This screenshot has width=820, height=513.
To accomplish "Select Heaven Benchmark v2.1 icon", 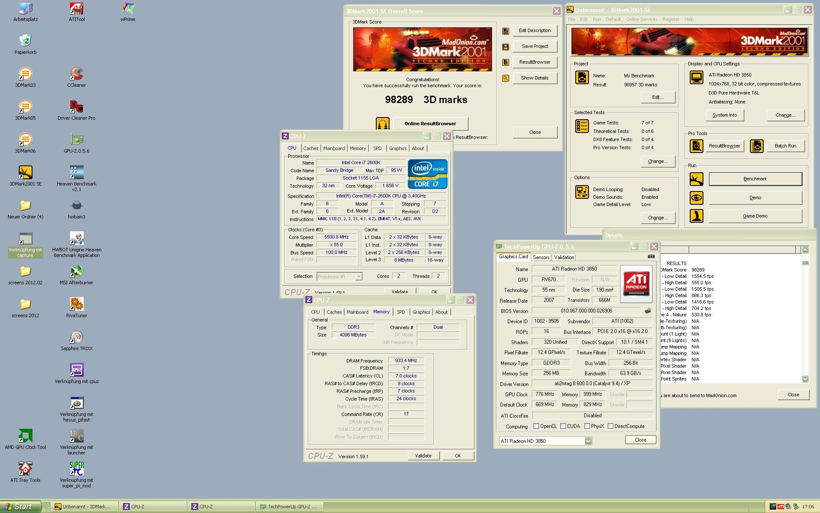I will 76,178.
